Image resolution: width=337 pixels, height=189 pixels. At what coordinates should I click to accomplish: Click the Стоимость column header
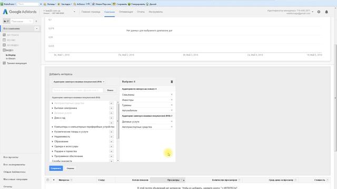coord(320,180)
